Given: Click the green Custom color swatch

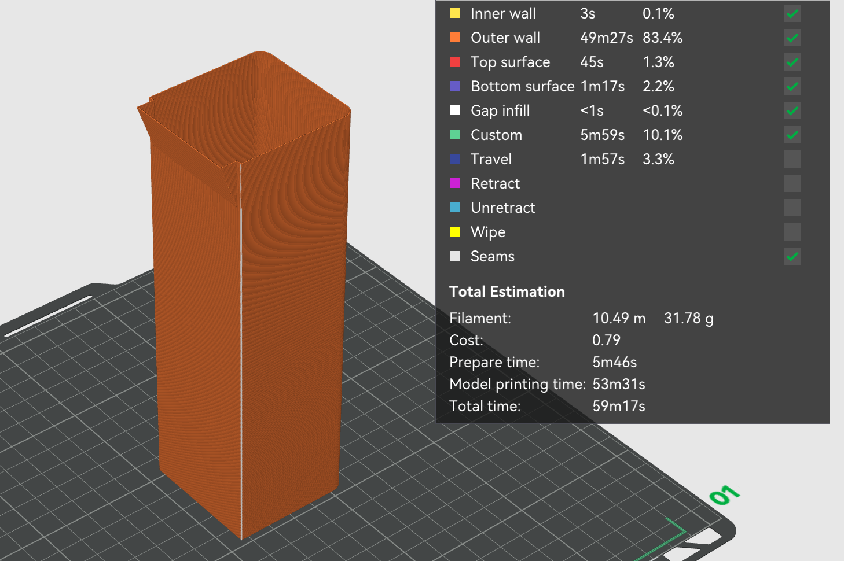Looking at the screenshot, I should (456, 135).
